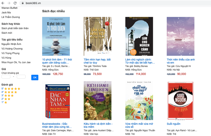Open the Làm chủ nghịch cảnh title link

coord(140,61)
